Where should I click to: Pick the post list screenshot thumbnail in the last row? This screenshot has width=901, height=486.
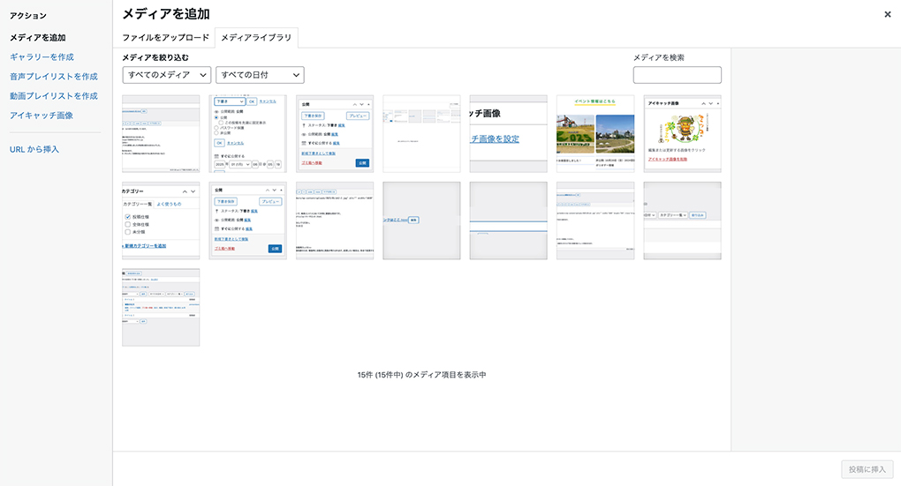coord(161,307)
